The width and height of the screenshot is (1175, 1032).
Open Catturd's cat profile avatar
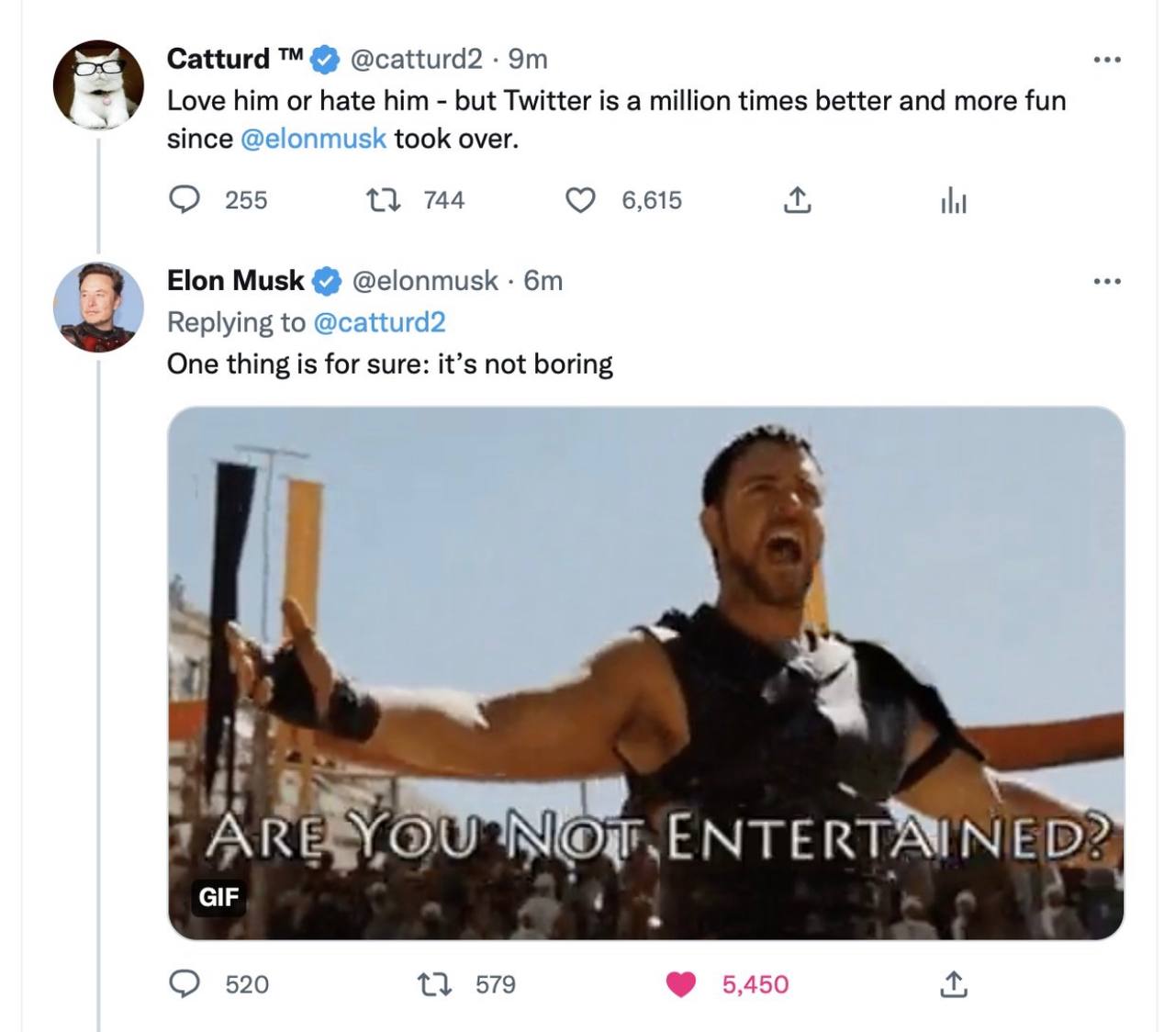(x=99, y=84)
